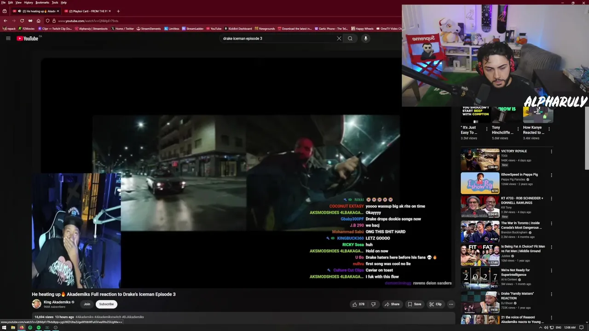
Task: Go back with the browser back arrow
Action: [x=5, y=21]
